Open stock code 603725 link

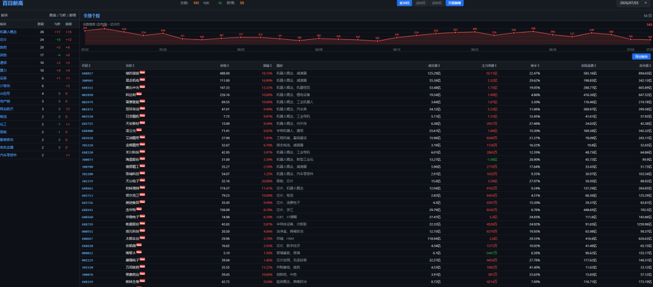click(x=88, y=124)
